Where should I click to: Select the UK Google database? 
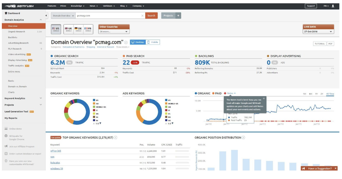[68, 29]
